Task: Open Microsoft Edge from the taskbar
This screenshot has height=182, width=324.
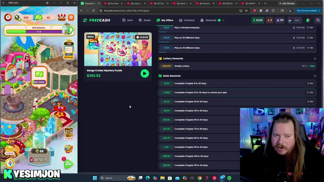Action: click(x=148, y=178)
